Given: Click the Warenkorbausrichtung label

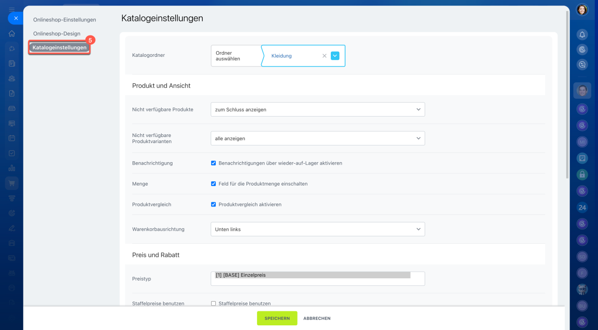Looking at the screenshot, I should tap(158, 229).
